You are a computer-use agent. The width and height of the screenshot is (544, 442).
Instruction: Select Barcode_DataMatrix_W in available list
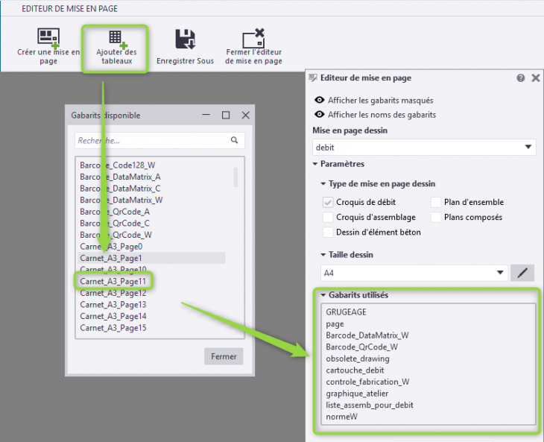coord(121,201)
